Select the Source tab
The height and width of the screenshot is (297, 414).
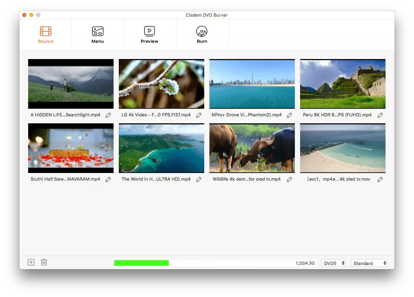pyautogui.click(x=45, y=35)
